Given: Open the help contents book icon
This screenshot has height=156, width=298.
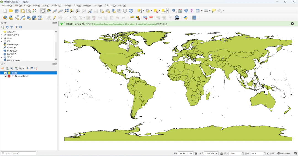Looking at the screenshot, I should (x=194, y=18).
